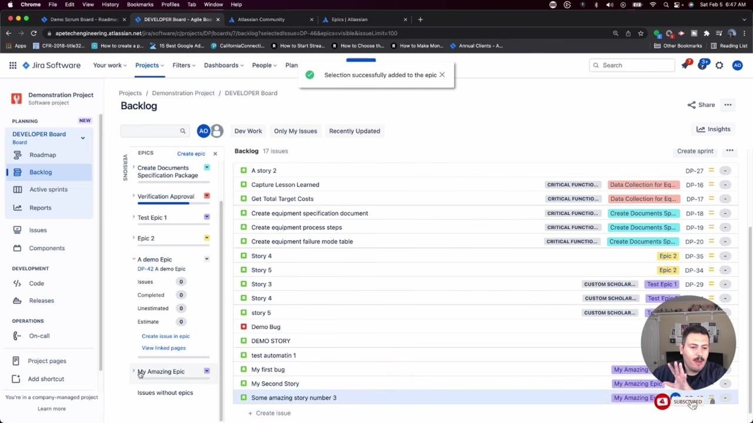Open the VERSIONS panel toggle
Image resolution: width=753 pixels, height=423 pixels.
[x=125, y=167]
